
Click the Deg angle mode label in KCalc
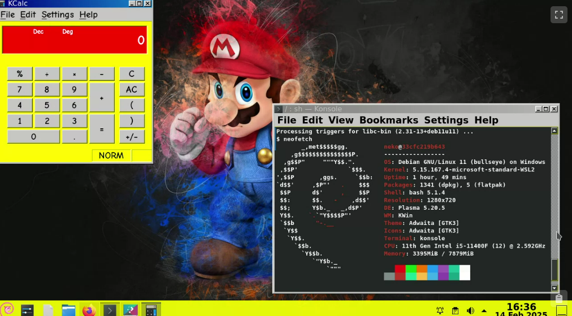tap(67, 32)
